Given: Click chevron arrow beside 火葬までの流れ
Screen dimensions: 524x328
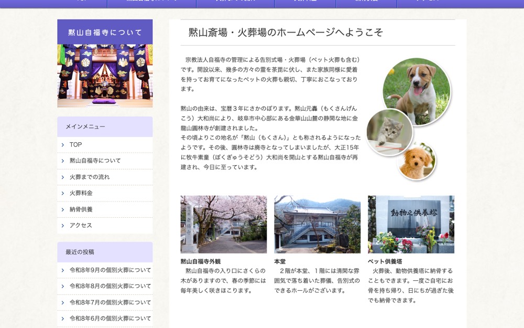Looking at the screenshot, I should tap(63, 177).
